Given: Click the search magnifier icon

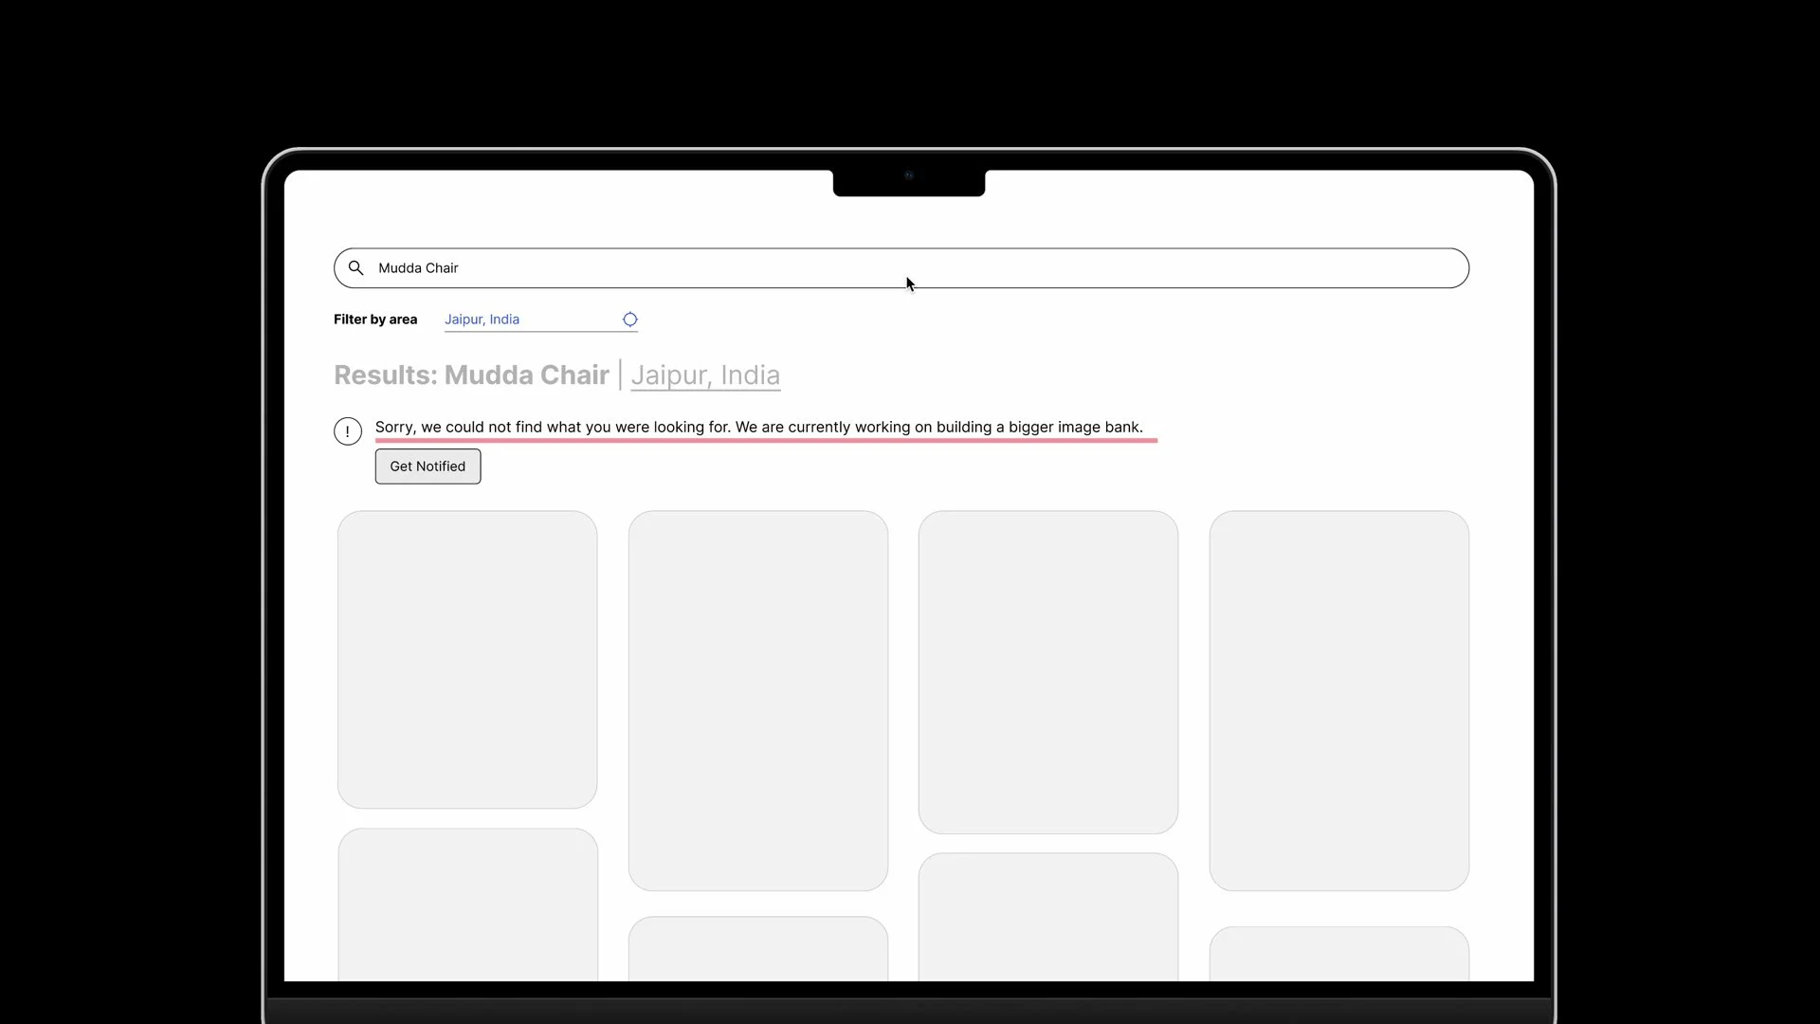Looking at the screenshot, I should point(355,268).
